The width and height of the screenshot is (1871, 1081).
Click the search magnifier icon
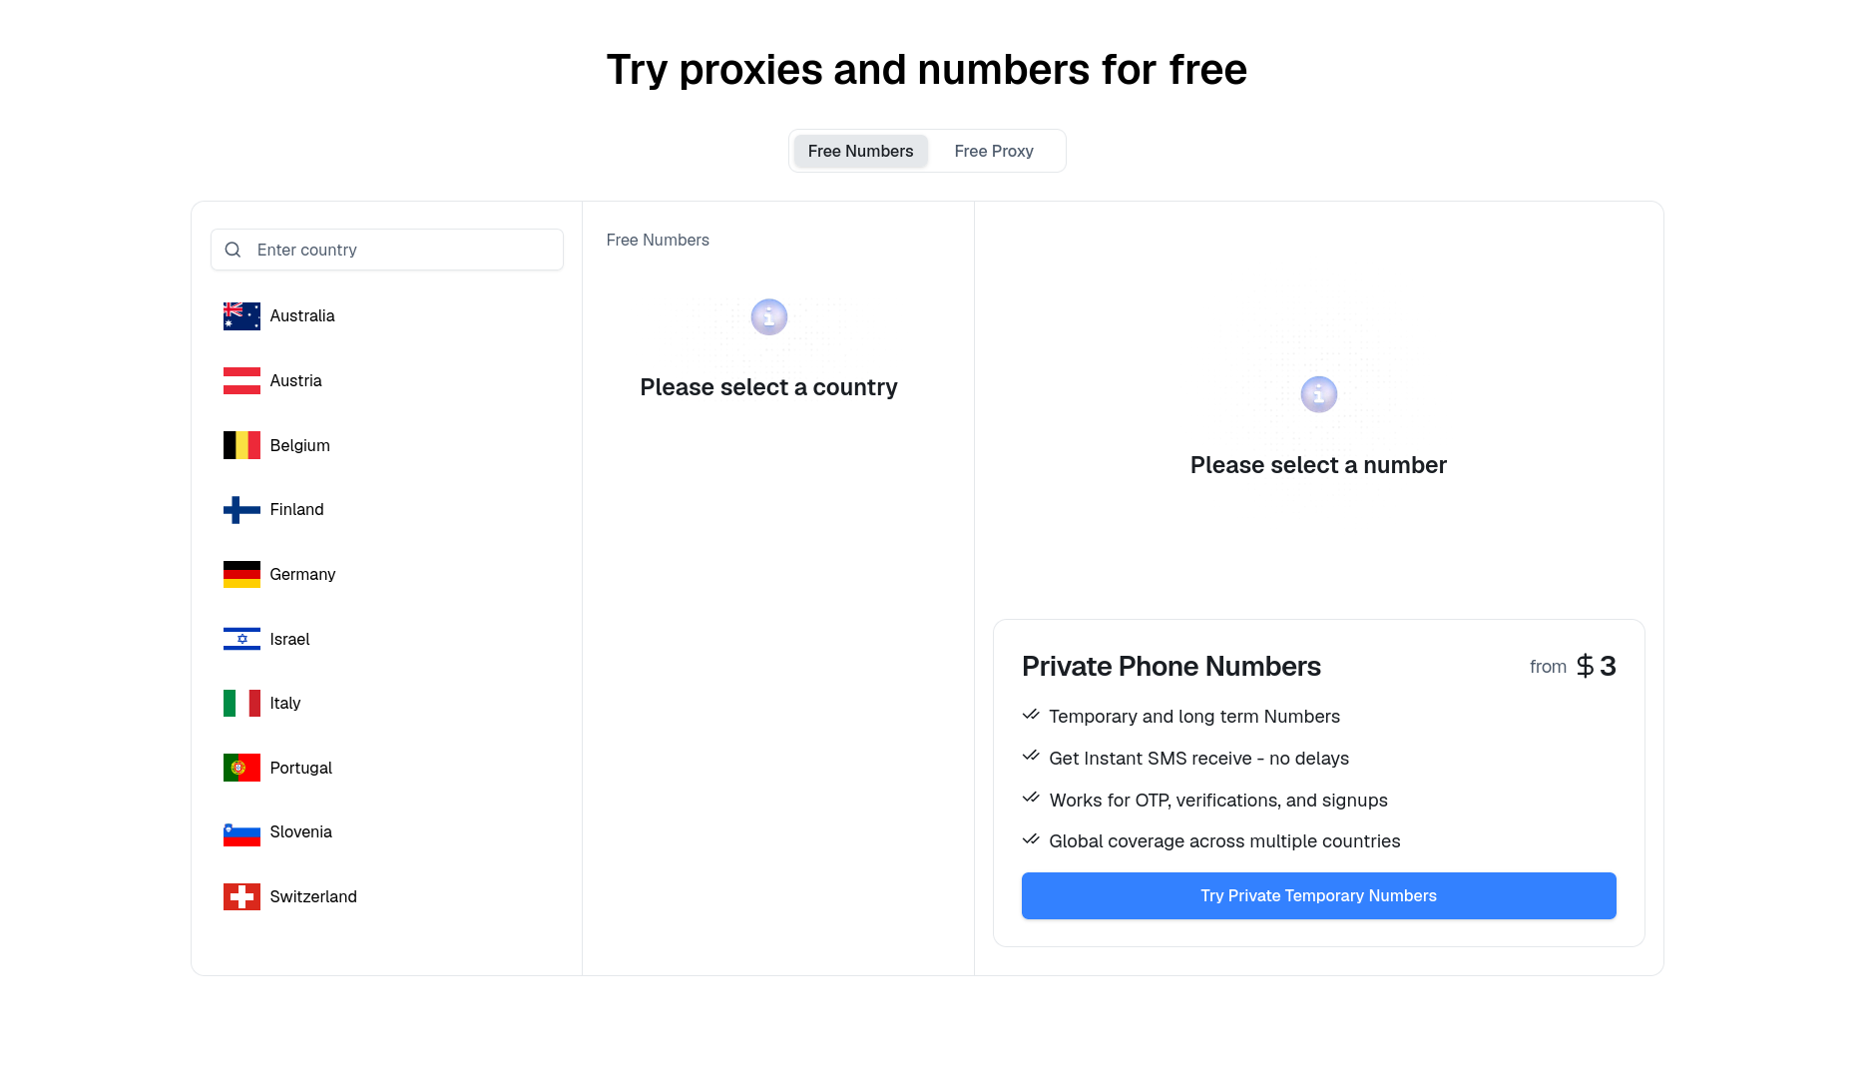(x=233, y=250)
